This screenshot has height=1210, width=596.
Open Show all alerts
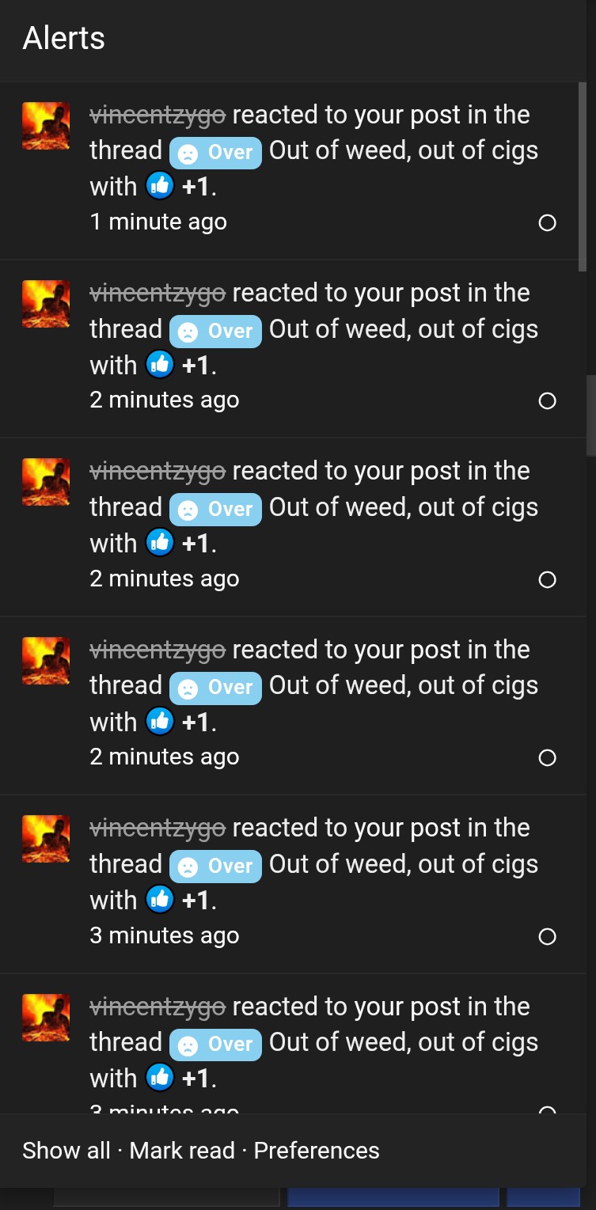click(x=66, y=1151)
